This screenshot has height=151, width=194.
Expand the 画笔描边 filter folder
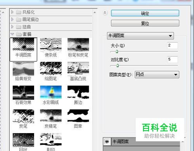tap(12, 19)
